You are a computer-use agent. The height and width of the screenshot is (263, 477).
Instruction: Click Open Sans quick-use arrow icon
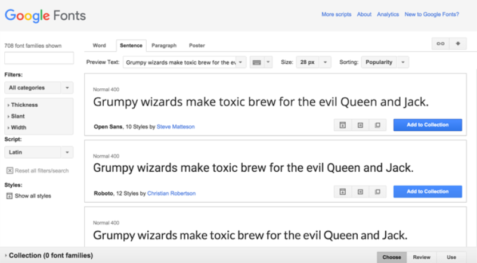(x=360, y=125)
